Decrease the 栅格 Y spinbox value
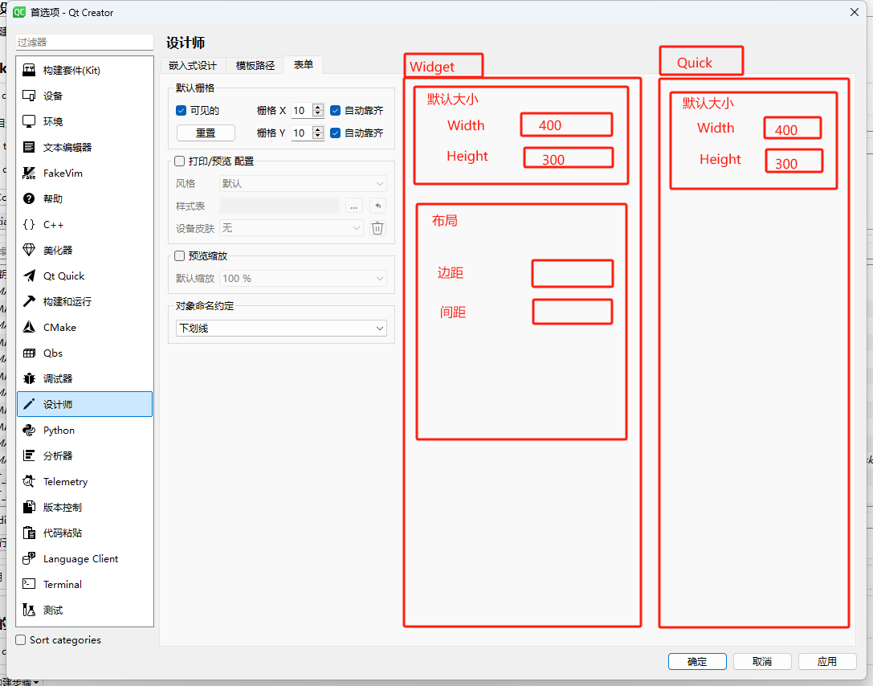Screen dimensions: 873x686 tap(318, 136)
